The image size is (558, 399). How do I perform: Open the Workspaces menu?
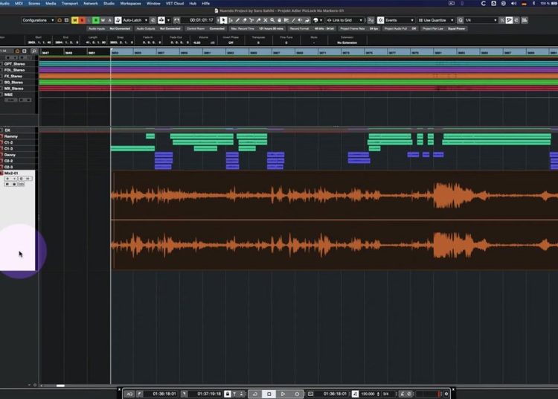point(130,3)
